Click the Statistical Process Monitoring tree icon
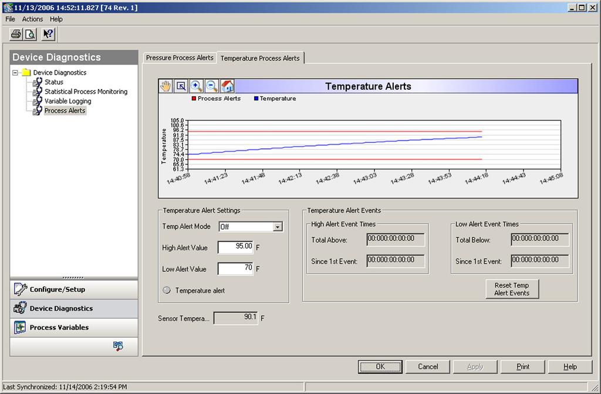This screenshot has height=394, width=601. [38, 92]
